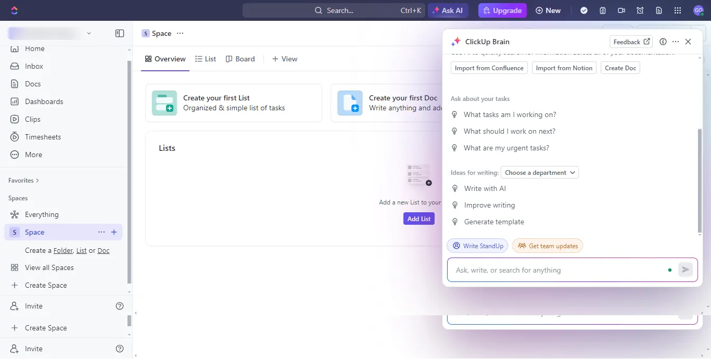The image size is (711, 359).
Task: Click the Everything network icon in sidebar
Action: click(x=15, y=214)
